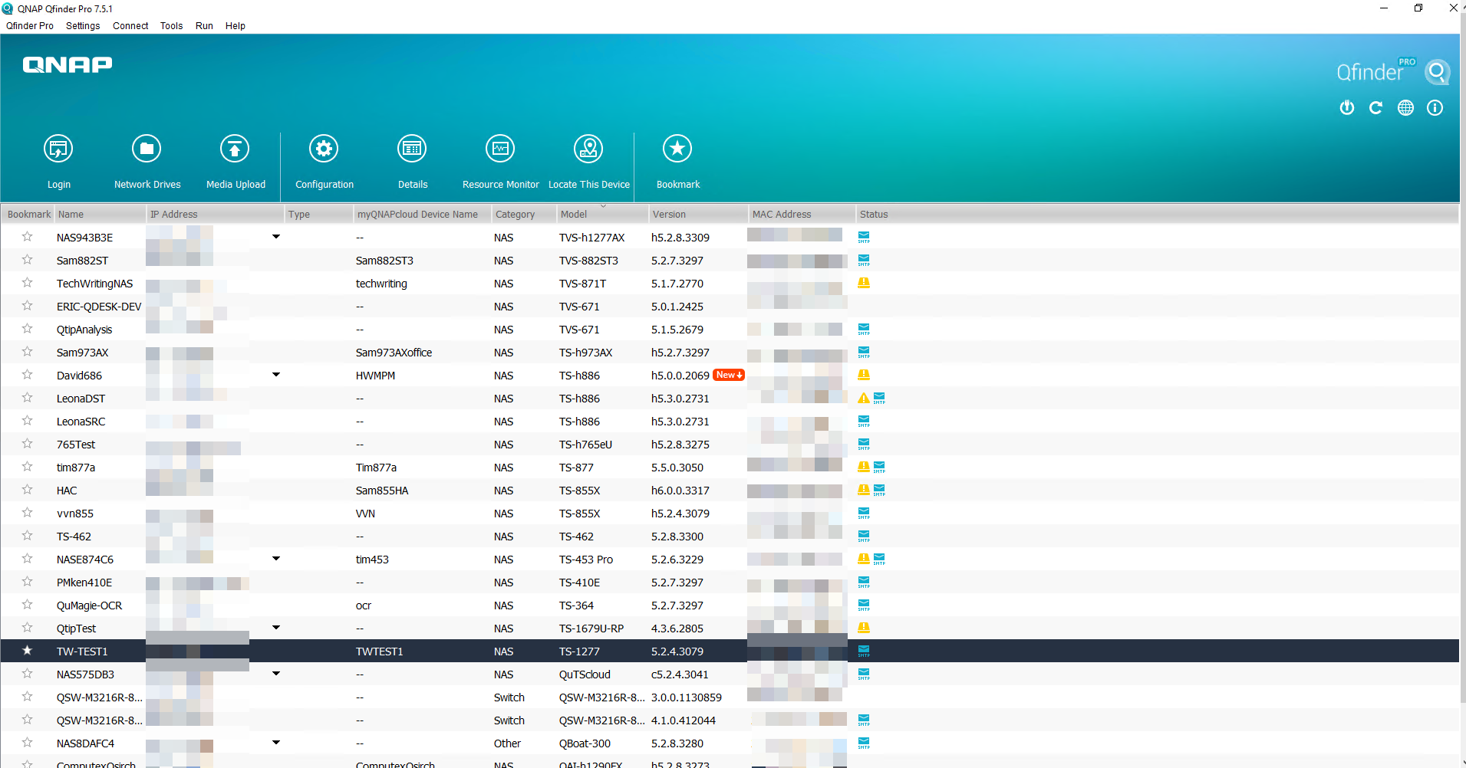Click the Locate This Device icon
This screenshot has height=768, width=1466.
pos(588,149)
